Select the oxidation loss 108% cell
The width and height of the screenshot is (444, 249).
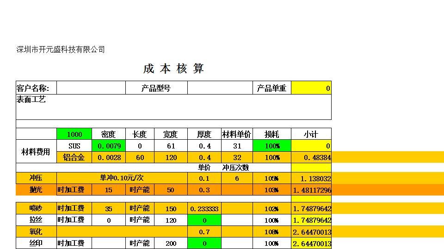pos(272,231)
